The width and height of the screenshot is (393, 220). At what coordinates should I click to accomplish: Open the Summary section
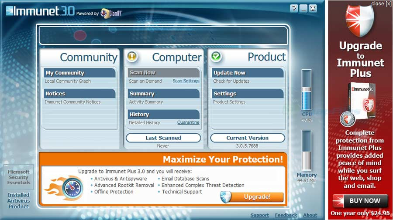[x=164, y=94]
